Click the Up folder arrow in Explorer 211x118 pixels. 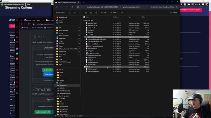click(67, 7)
